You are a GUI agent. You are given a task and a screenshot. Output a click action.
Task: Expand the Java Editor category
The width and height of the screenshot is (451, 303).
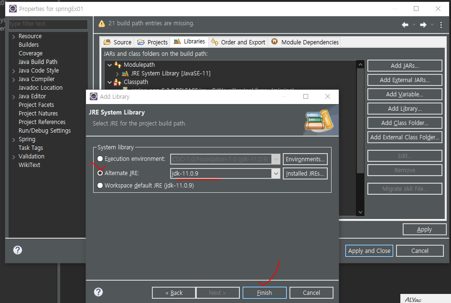[13, 97]
